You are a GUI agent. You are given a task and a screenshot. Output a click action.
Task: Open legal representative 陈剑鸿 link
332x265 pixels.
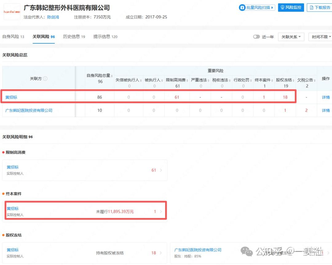point(53,17)
